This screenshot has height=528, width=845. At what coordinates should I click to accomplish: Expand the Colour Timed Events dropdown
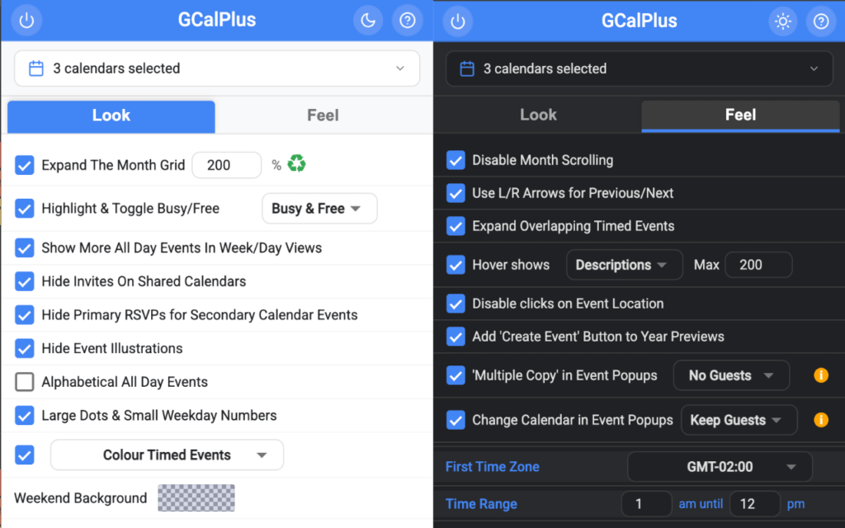pyautogui.click(x=168, y=455)
